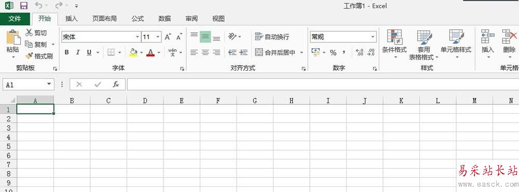Viewport: 519px width, 192px height.
Task: Redo the last action
Action: tap(59, 5)
